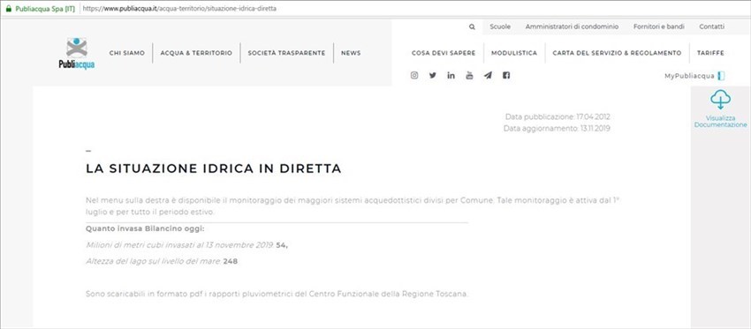Click the rapporti pluviometrici Regione Toscana sentence

click(x=277, y=294)
